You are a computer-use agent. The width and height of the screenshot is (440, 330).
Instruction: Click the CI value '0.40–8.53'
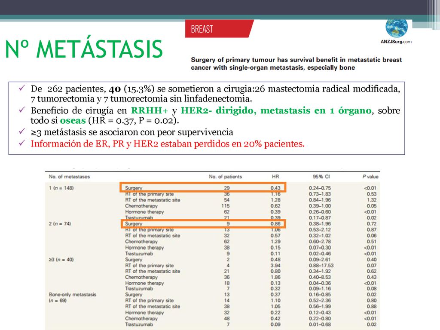tap(320, 277)
